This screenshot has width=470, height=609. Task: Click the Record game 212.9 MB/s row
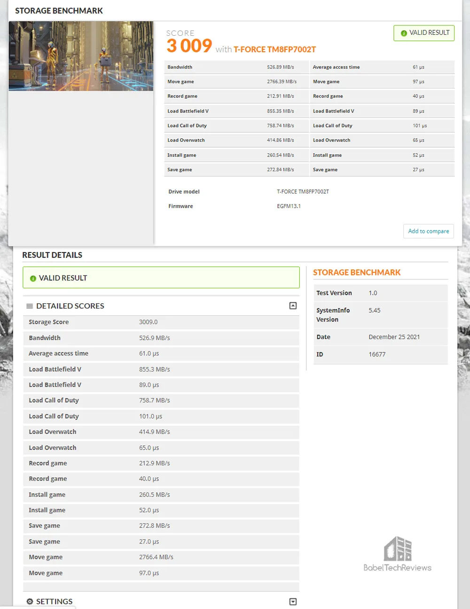click(161, 464)
